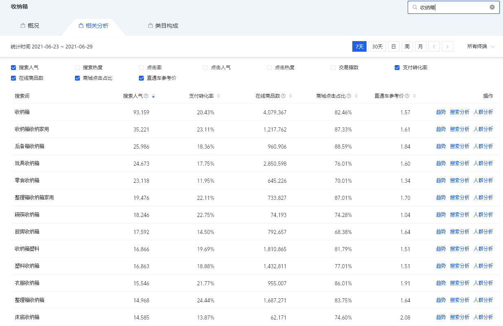Screen dimensions: 503x326
Task: Click the help icon next to 在线商品数 header
Action: [x=283, y=96]
